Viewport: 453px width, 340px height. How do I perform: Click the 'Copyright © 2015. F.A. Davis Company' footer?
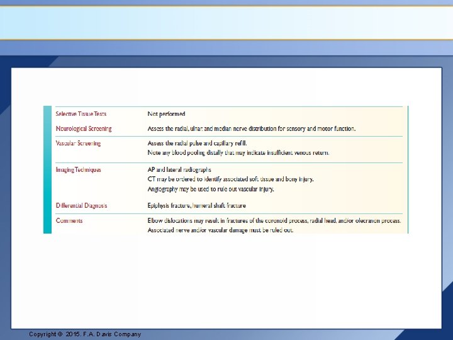click(85, 334)
